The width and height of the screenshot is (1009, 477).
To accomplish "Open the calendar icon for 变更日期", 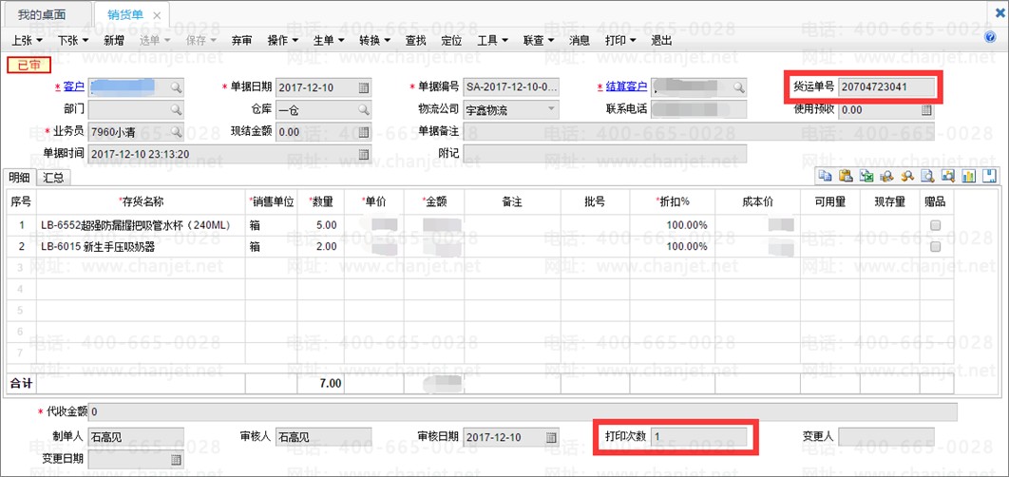I will pyautogui.click(x=176, y=460).
